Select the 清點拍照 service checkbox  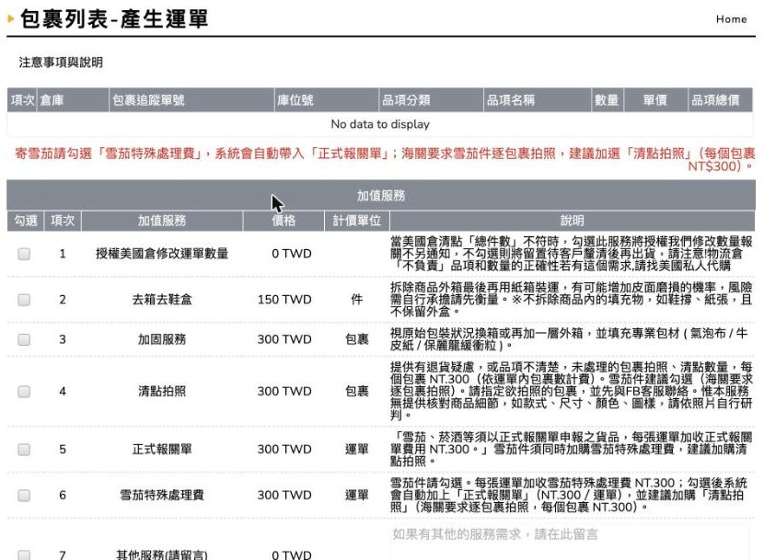pos(24,392)
